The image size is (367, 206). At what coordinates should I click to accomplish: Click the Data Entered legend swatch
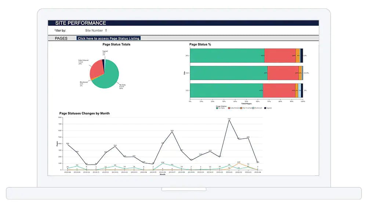229,108
